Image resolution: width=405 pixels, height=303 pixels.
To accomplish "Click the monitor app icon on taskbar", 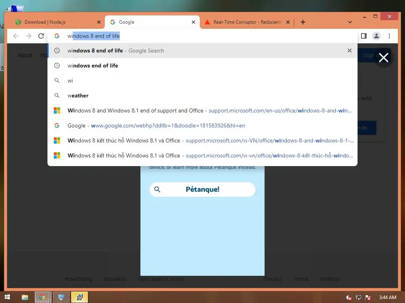I will click(61, 297).
